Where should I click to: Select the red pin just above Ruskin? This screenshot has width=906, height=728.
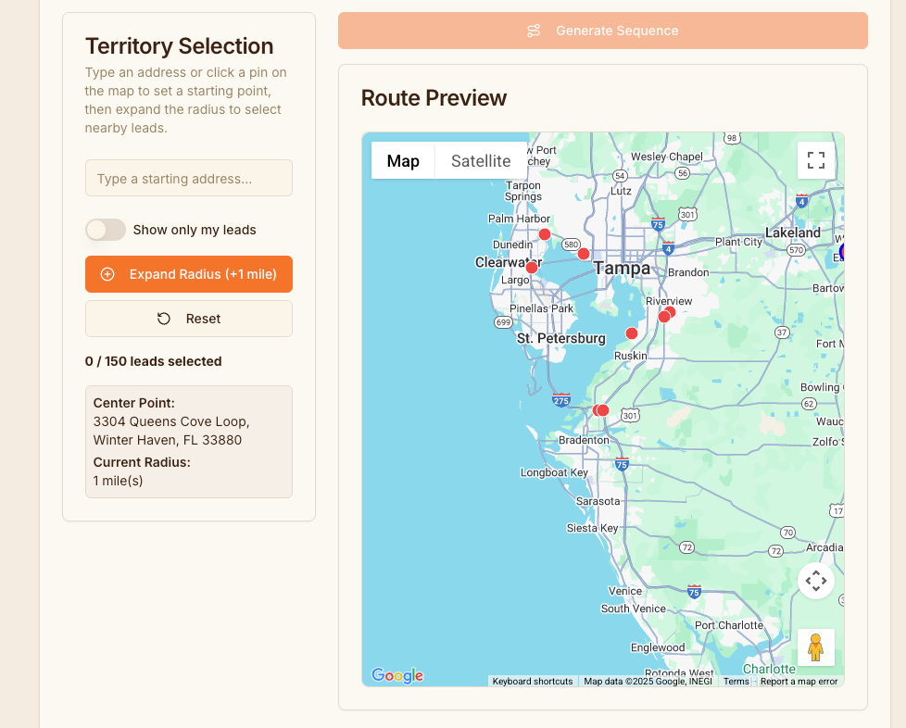632,333
